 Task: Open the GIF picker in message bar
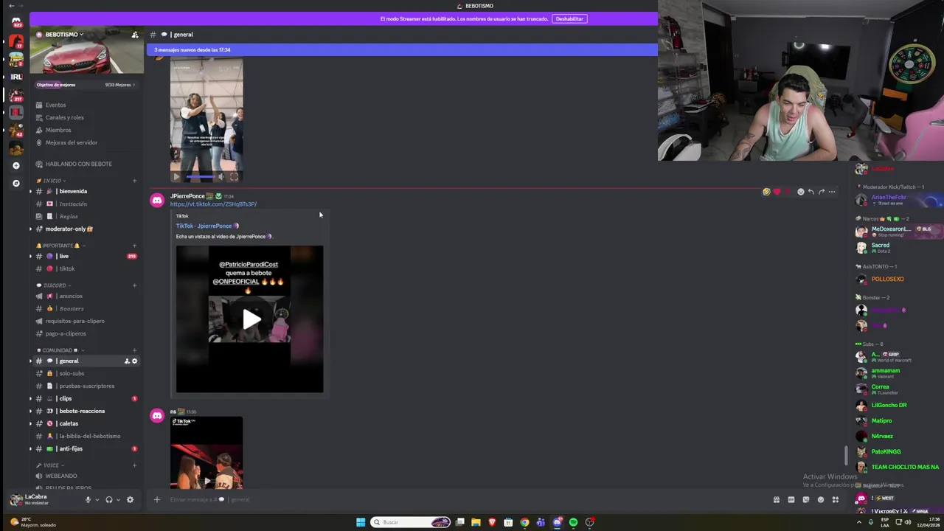[x=791, y=499]
